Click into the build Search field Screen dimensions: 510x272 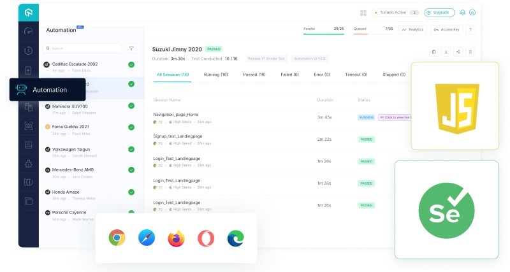(x=82, y=48)
